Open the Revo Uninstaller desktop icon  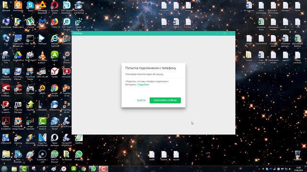18,157
